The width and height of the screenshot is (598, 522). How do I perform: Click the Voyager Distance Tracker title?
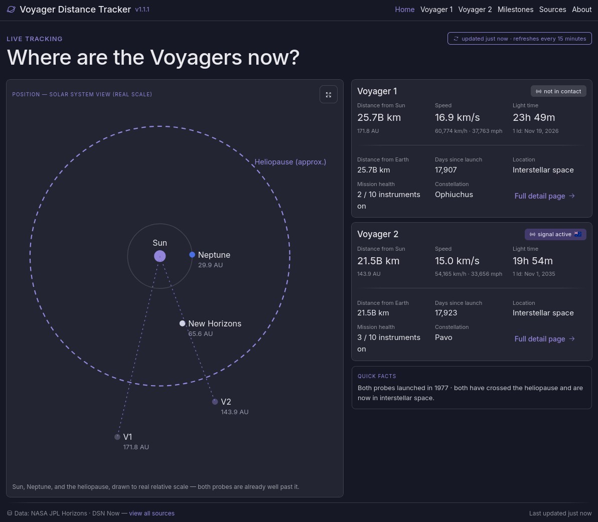pos(75,10)
